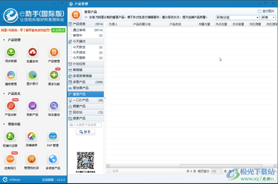
Task: Open 图片银行 image bank icon
Action: click(x=32, y=75)
